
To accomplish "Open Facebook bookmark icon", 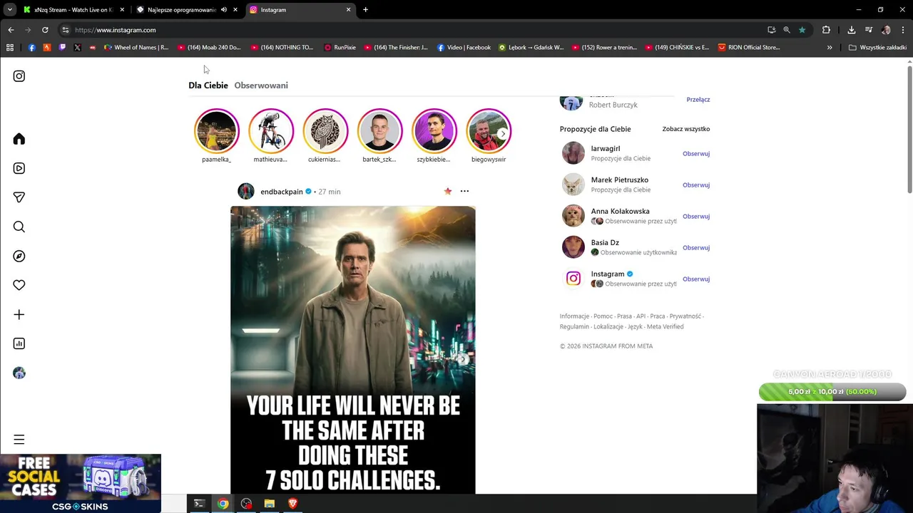I will pos(31,48).
